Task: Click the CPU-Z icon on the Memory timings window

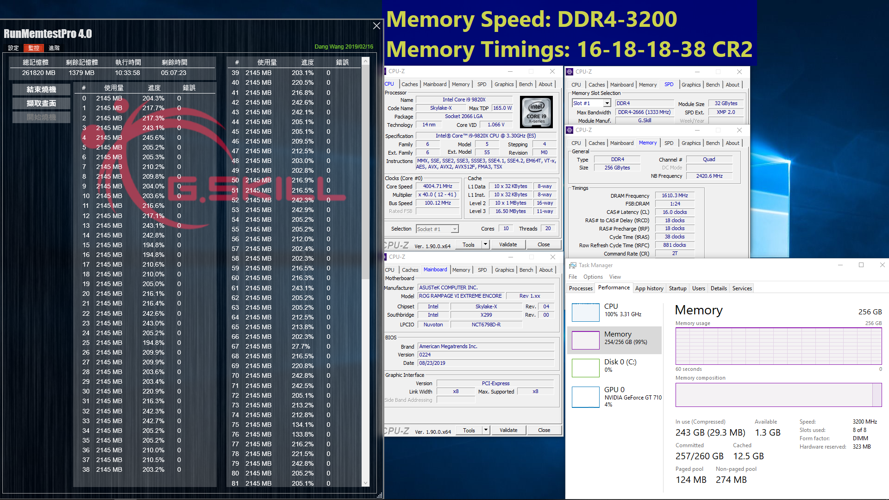Action: click(x=570, y=130)
